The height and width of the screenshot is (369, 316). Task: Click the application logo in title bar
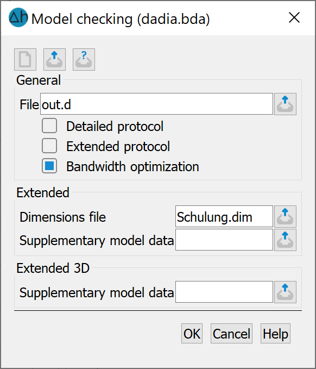tap(18, 17)
